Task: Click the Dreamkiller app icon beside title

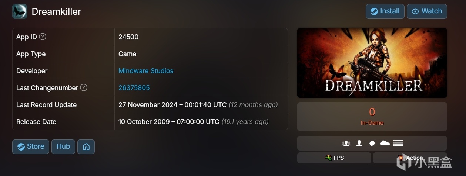Action: tap(19, 11)
